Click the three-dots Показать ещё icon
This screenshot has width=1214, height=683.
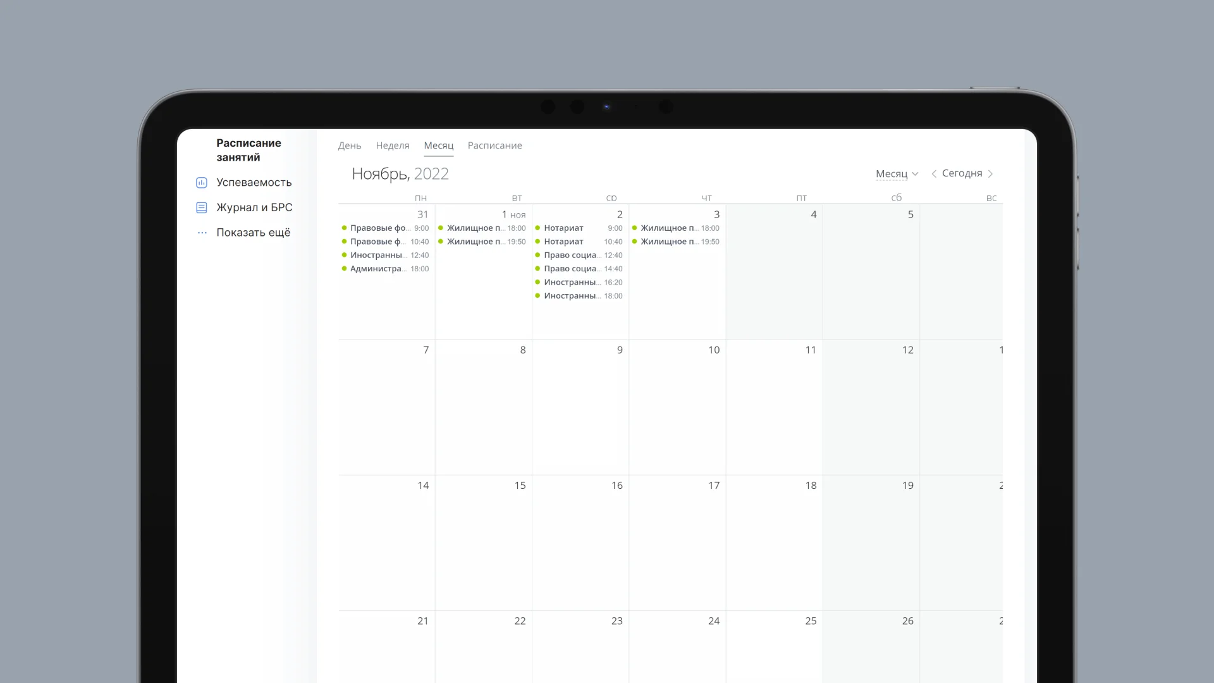click(x=202, y=233)
